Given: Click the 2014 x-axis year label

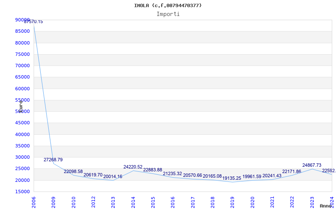Looking at the screenshot, I should click(x=133, y=202).
